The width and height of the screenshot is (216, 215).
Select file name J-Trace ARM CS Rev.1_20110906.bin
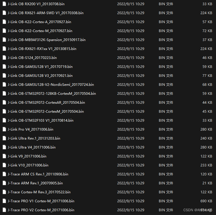click(38, 174)
